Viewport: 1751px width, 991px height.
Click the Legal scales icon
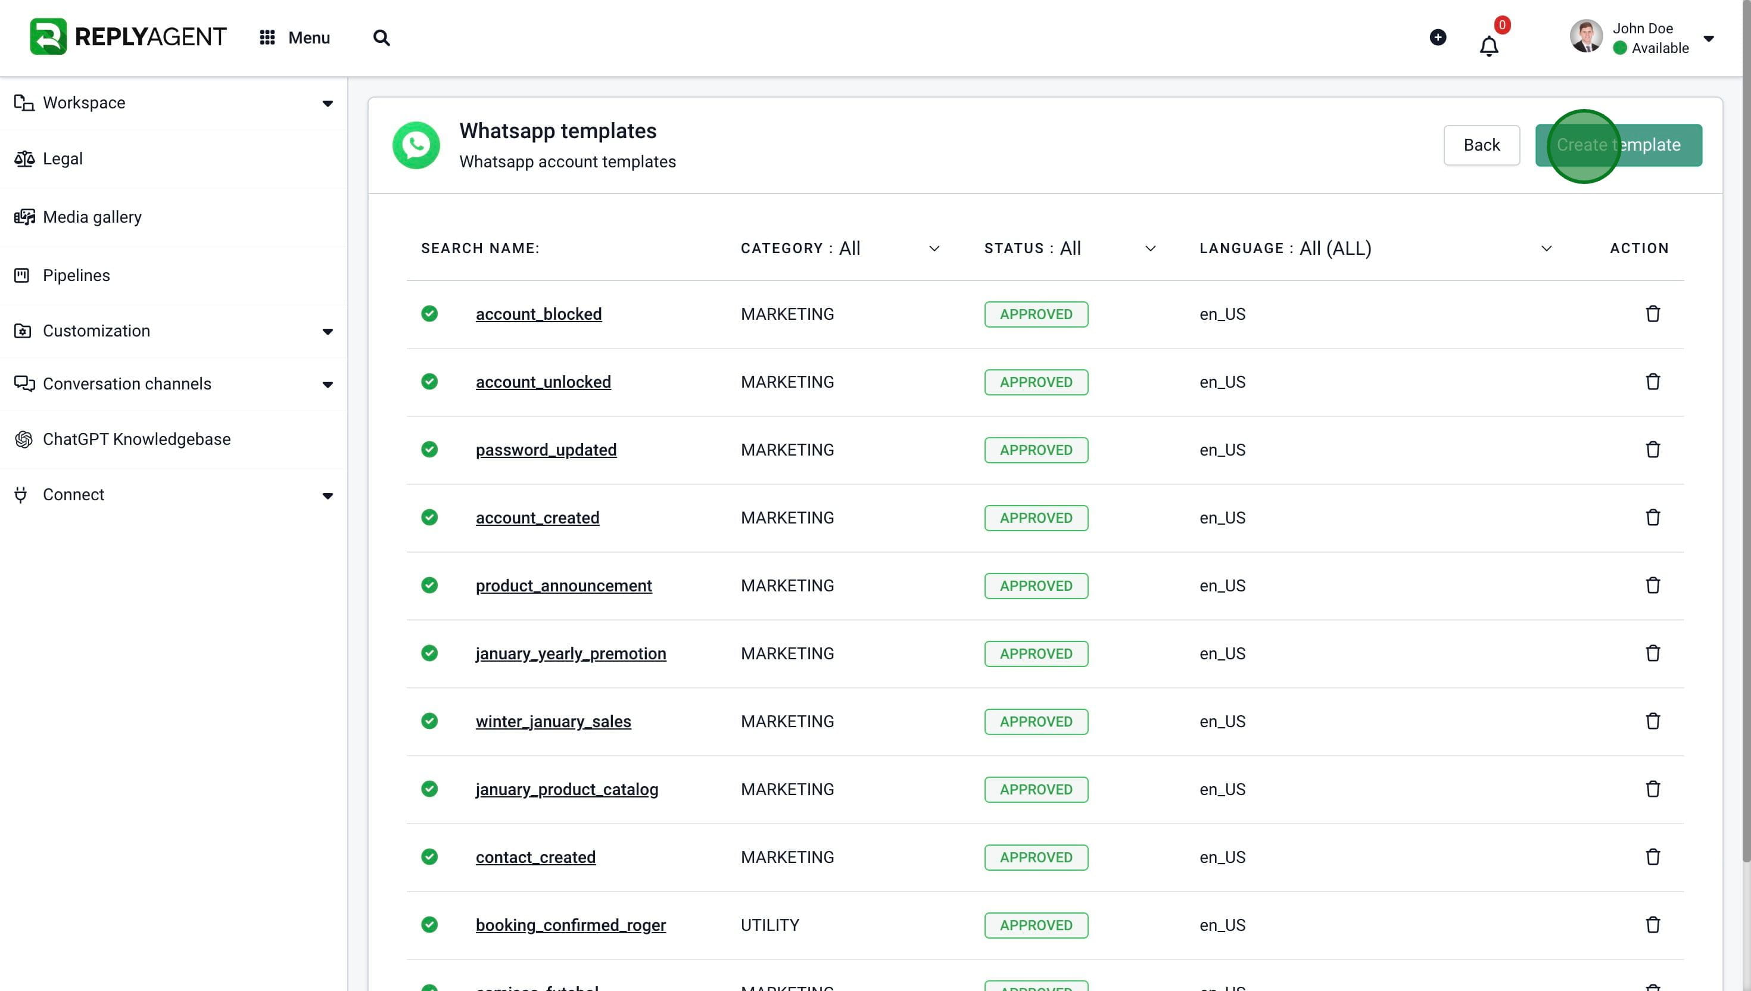[24, 158]
